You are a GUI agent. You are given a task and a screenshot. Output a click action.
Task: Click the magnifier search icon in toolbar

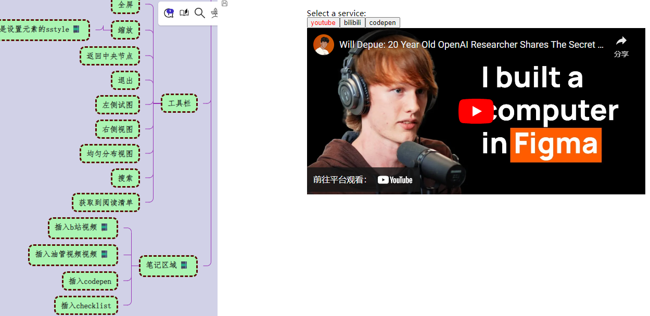[199, 13]
